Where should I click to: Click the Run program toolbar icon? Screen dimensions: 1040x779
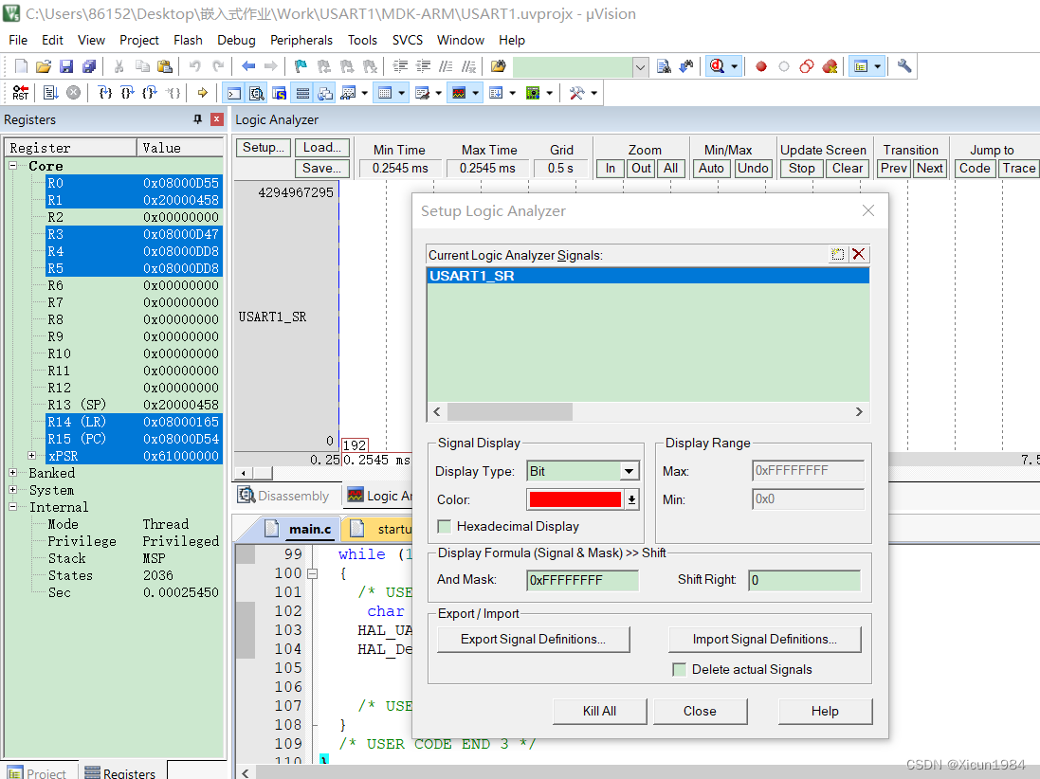click(51, 93)
